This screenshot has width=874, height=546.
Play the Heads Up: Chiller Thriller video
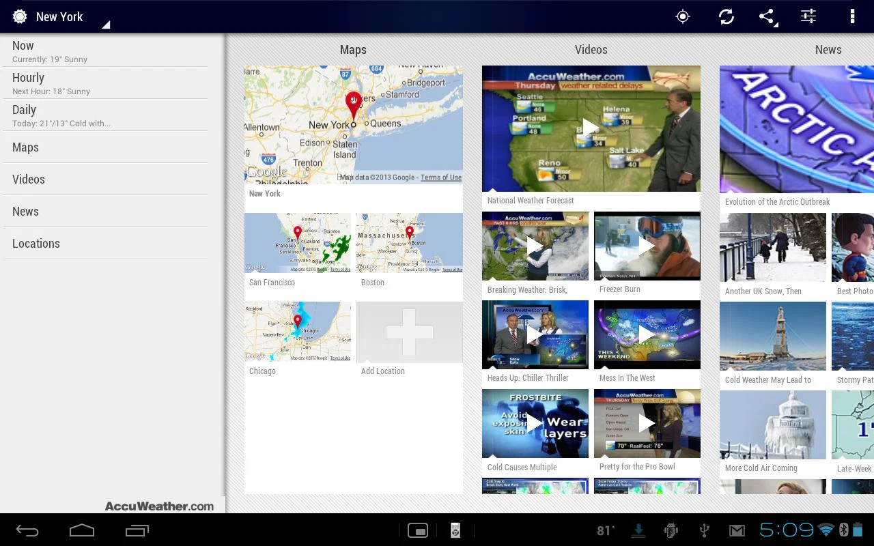[535, 334]
